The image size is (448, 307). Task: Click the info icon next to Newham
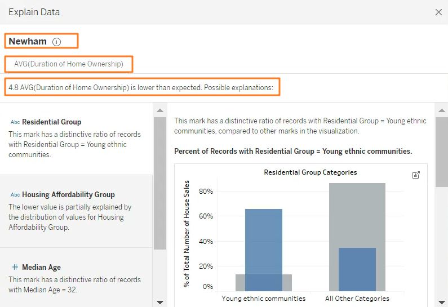click(x=56, y=42)
